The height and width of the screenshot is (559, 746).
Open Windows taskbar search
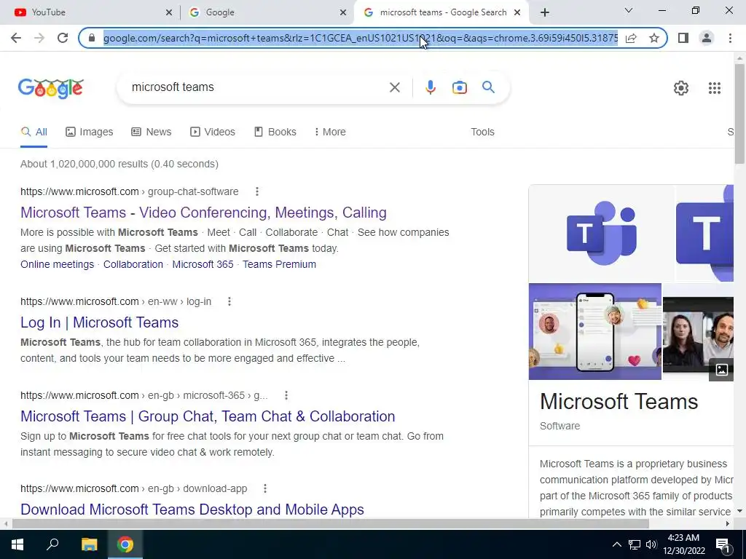click(x=52, y=544)
